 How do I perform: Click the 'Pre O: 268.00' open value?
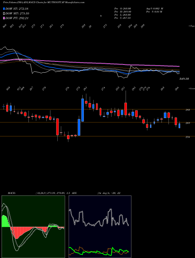[x=122, y=9]
